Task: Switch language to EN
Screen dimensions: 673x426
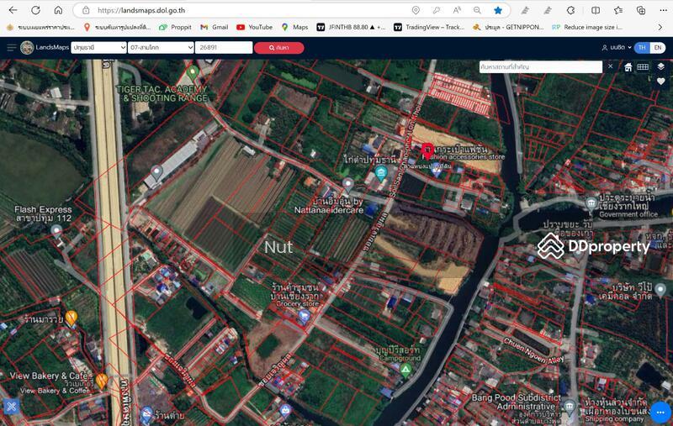Action: (658, 48)
